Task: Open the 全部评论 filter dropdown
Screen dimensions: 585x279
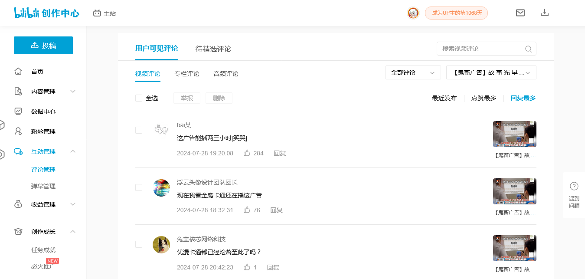Action: pos(413,72)
